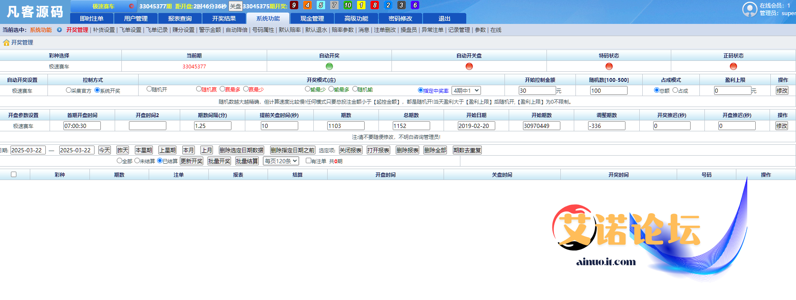Open the 记录管理 submenu link

[459, 30]
